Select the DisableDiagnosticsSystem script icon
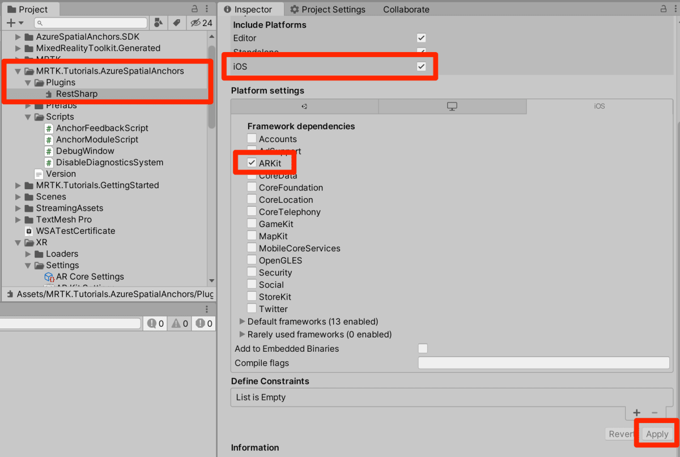Viewport: 680px width, 457px height. click(49, 163)
